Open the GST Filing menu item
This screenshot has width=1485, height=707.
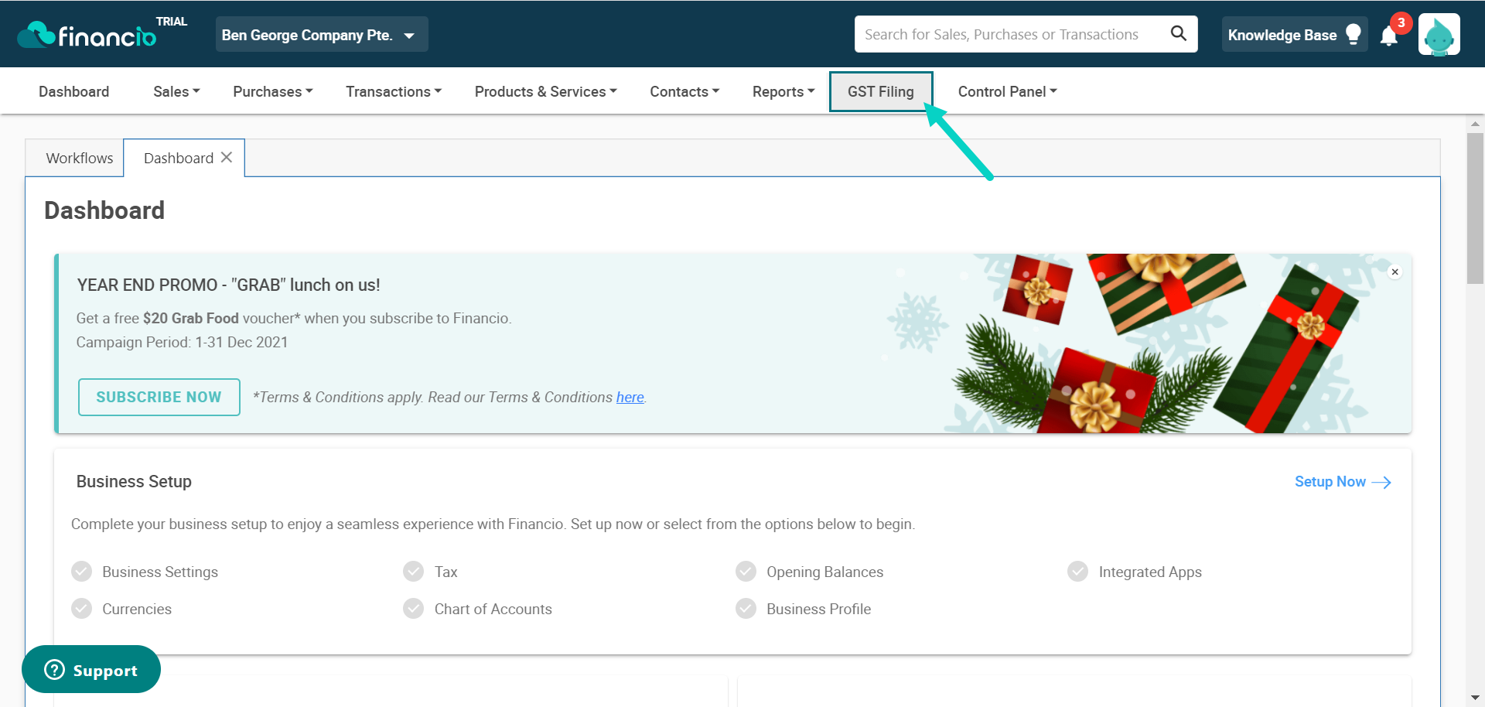click(x=880, y=91)
